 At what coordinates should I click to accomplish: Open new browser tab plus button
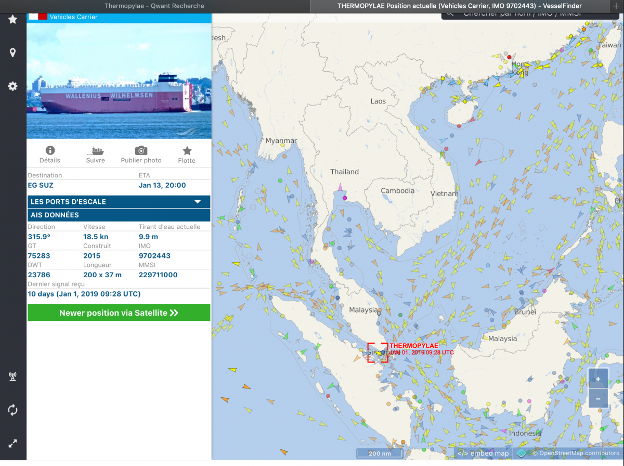(616, 6)
